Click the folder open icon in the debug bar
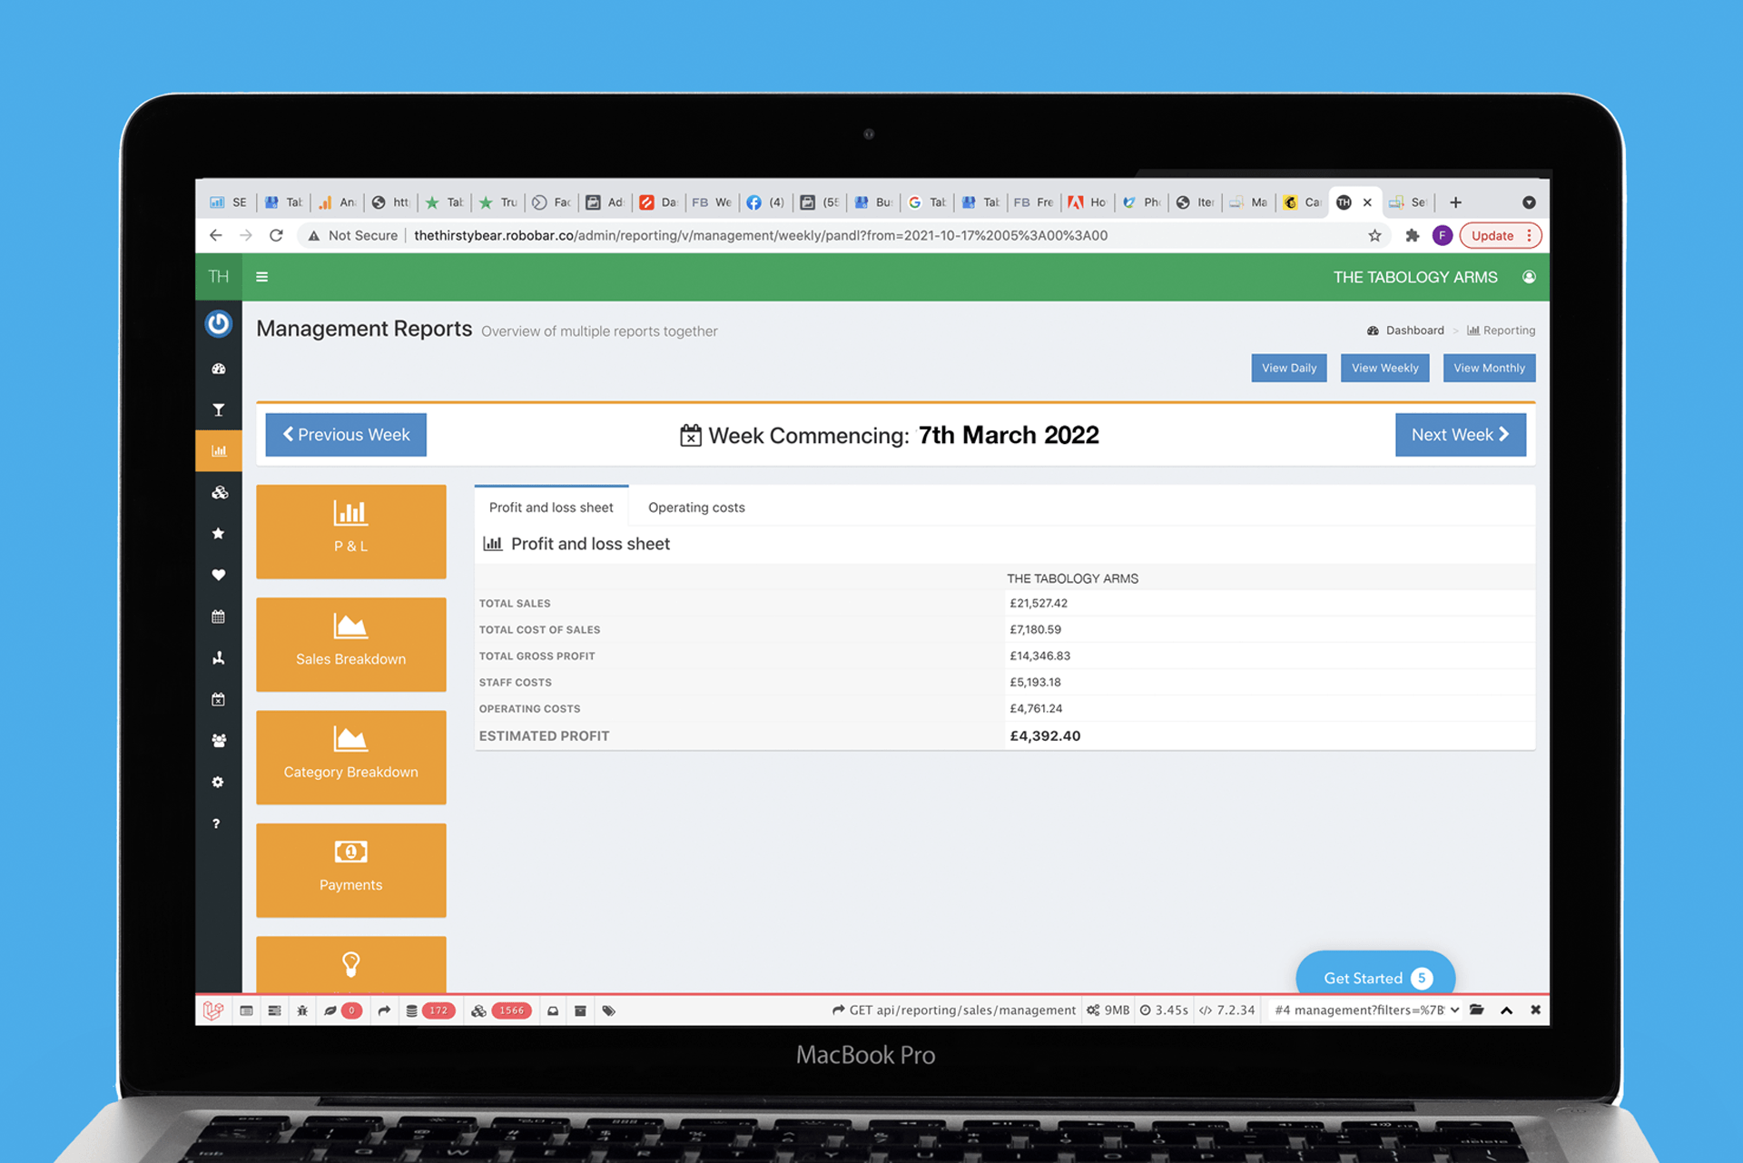 coord(1477,1010)
